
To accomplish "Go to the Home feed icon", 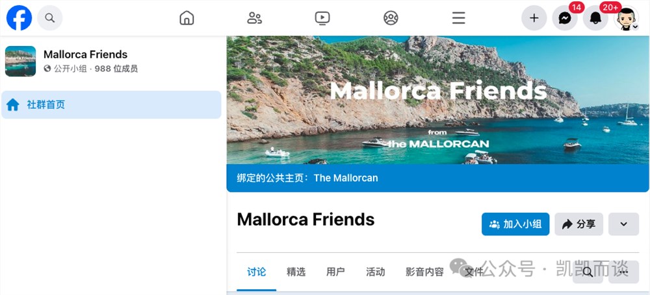I will point(187,18).
